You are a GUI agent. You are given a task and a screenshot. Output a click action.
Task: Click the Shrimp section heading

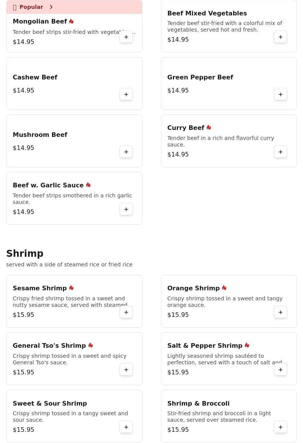pyautogui.click(x=25, y=254)
